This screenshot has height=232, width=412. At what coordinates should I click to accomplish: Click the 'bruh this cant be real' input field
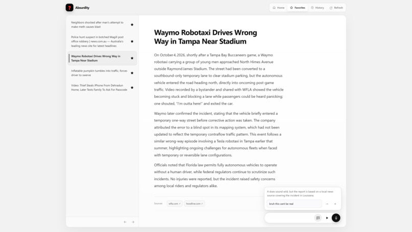point(294,204)
